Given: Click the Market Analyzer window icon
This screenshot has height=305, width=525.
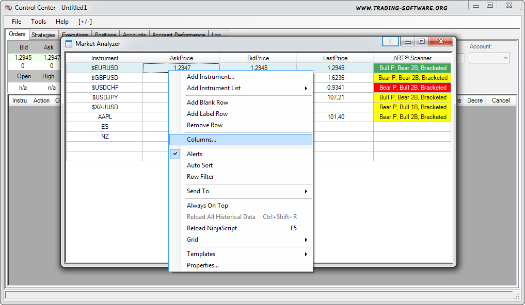Looking at the screenshot, I should pos(69,44).
